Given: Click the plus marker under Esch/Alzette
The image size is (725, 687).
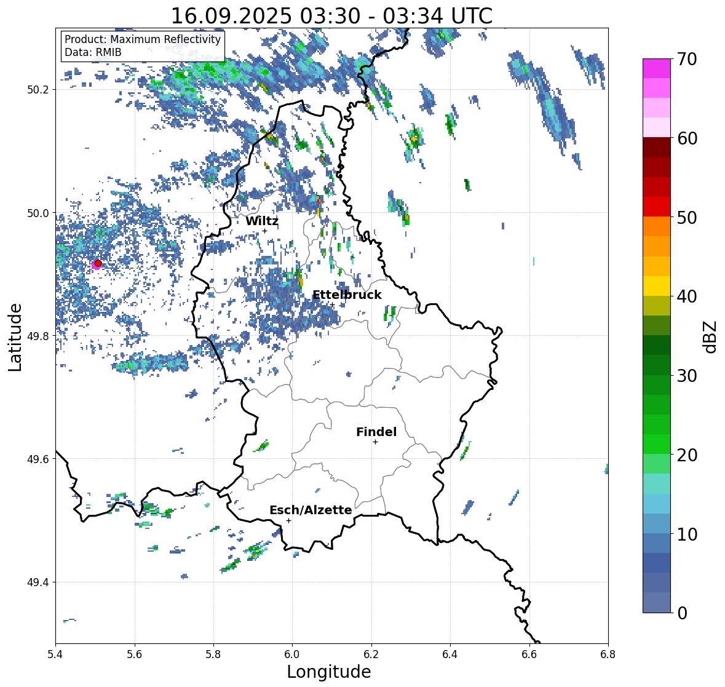Looking at the screenshot, I should (288, 520).
